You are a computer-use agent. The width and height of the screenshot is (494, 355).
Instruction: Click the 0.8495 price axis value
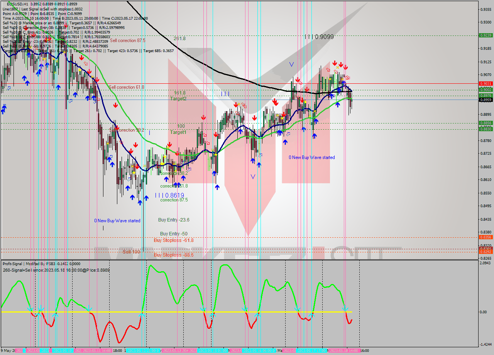486,206
